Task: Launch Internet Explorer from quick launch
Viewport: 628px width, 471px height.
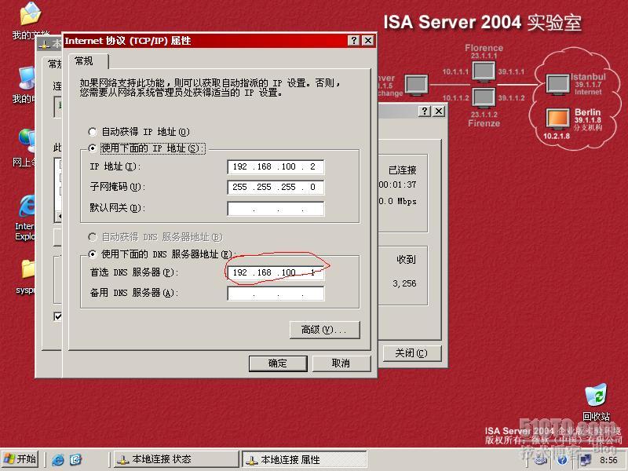Action: pyautogui.click(x=57, y=460)
